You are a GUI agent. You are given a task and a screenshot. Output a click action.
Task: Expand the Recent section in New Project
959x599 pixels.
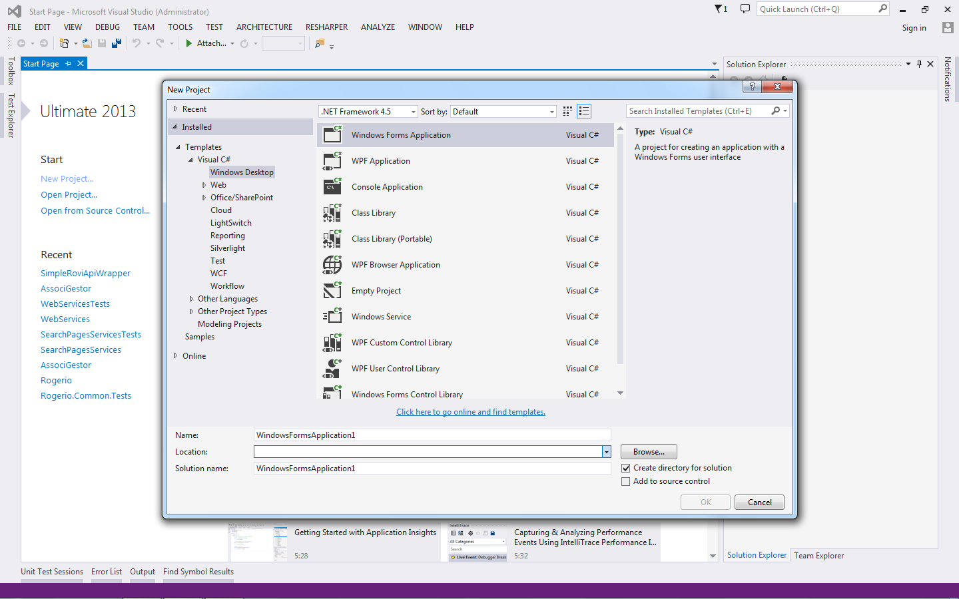(176, 108)
